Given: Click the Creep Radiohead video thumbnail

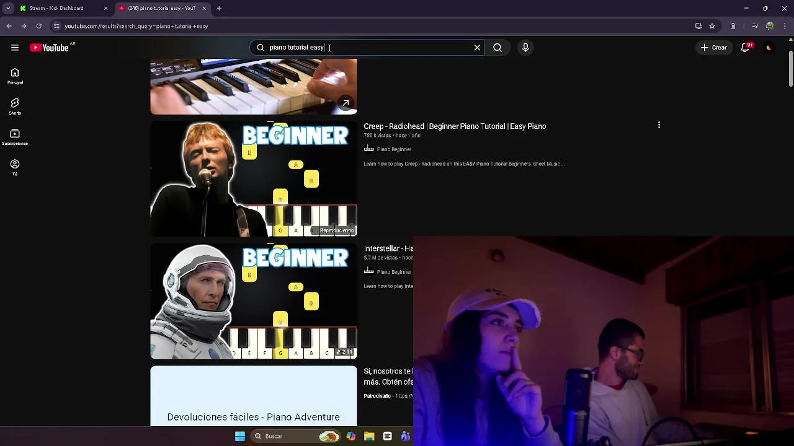Looking at the screenshot, I should (254, 178).
